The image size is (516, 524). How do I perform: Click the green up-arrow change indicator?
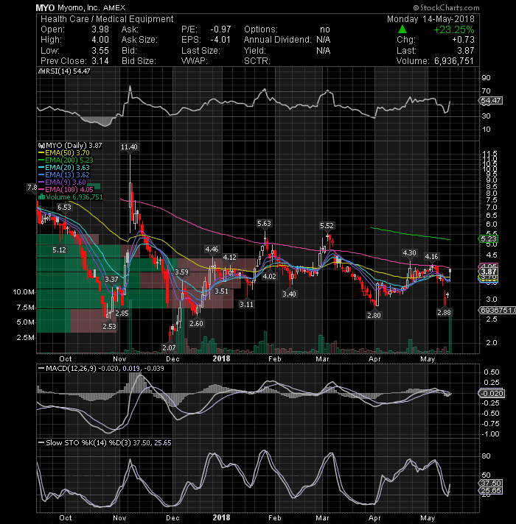click(x=402, y=29)
